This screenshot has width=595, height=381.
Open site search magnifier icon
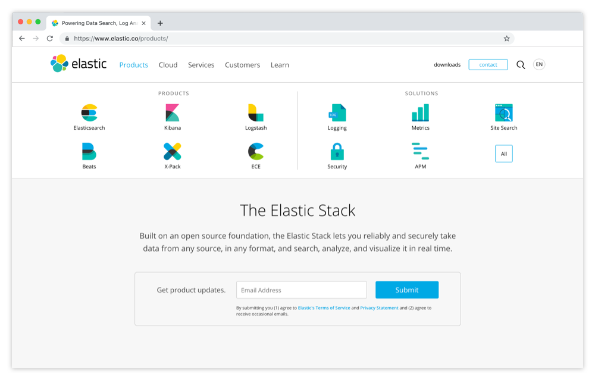(521, 65)
